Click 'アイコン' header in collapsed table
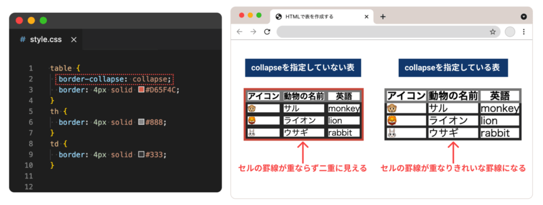 (x=406, y=95)
